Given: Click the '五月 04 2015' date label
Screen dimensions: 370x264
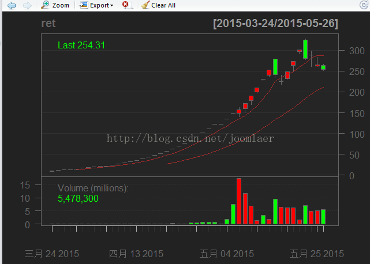Looking at the screenshot, I should click(x=227, y=254).
